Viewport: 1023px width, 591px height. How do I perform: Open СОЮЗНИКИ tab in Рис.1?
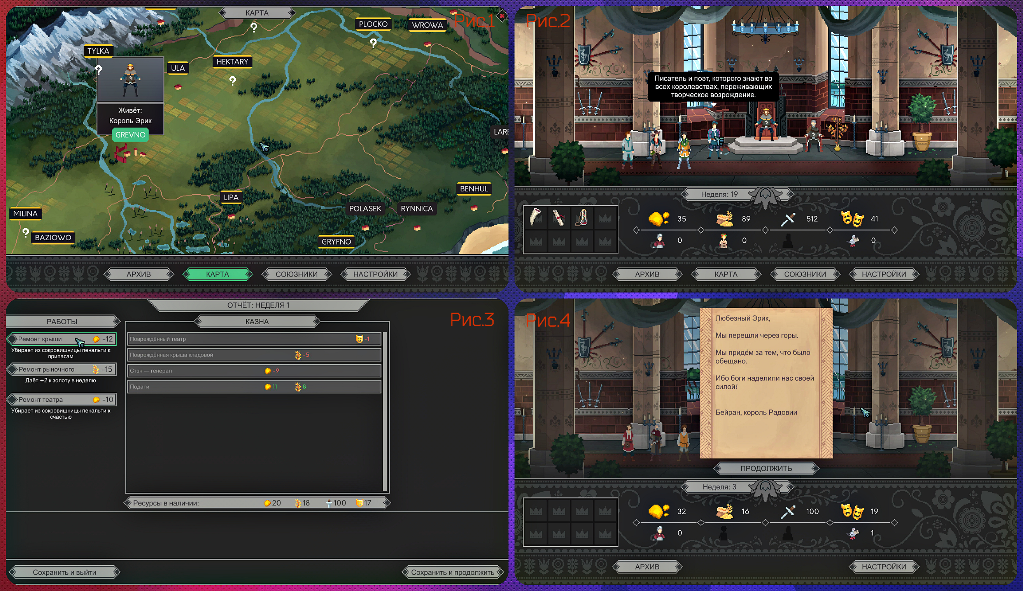pyautogui.click(x=296, y=275)
